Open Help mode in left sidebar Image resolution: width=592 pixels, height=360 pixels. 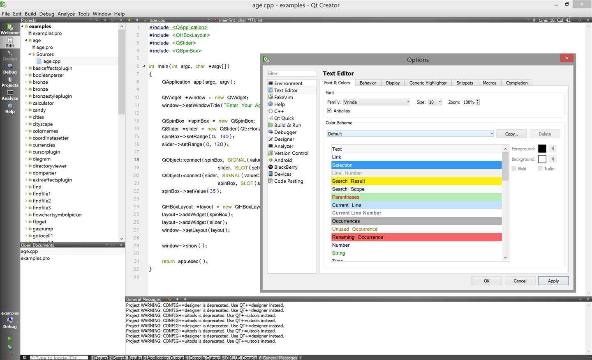click(x=10, y=108)
